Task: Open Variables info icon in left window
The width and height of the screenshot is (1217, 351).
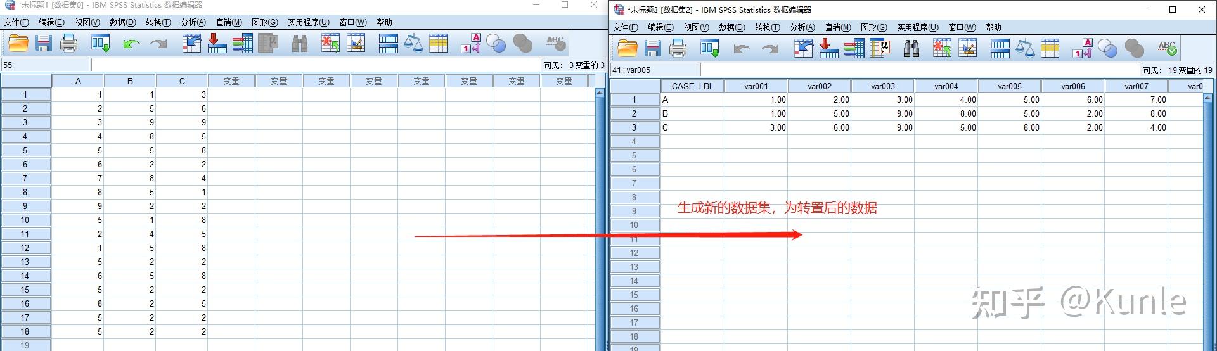Action: click(242, 43)
